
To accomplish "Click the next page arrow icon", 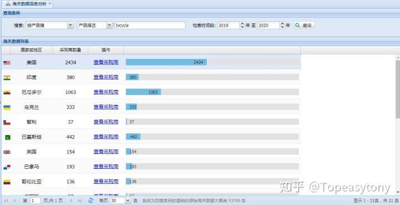I will 71,201.
